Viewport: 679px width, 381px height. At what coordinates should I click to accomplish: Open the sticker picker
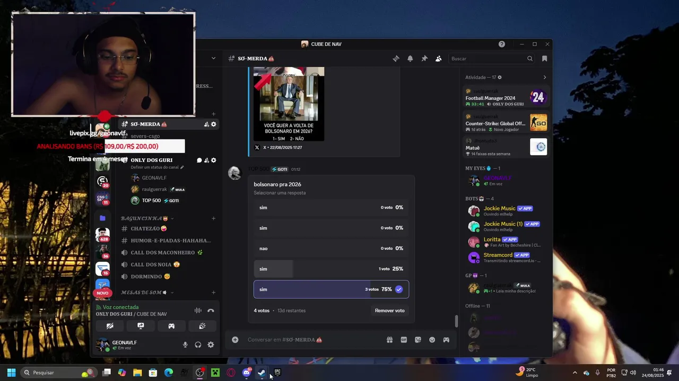click(x=418, y=340)
